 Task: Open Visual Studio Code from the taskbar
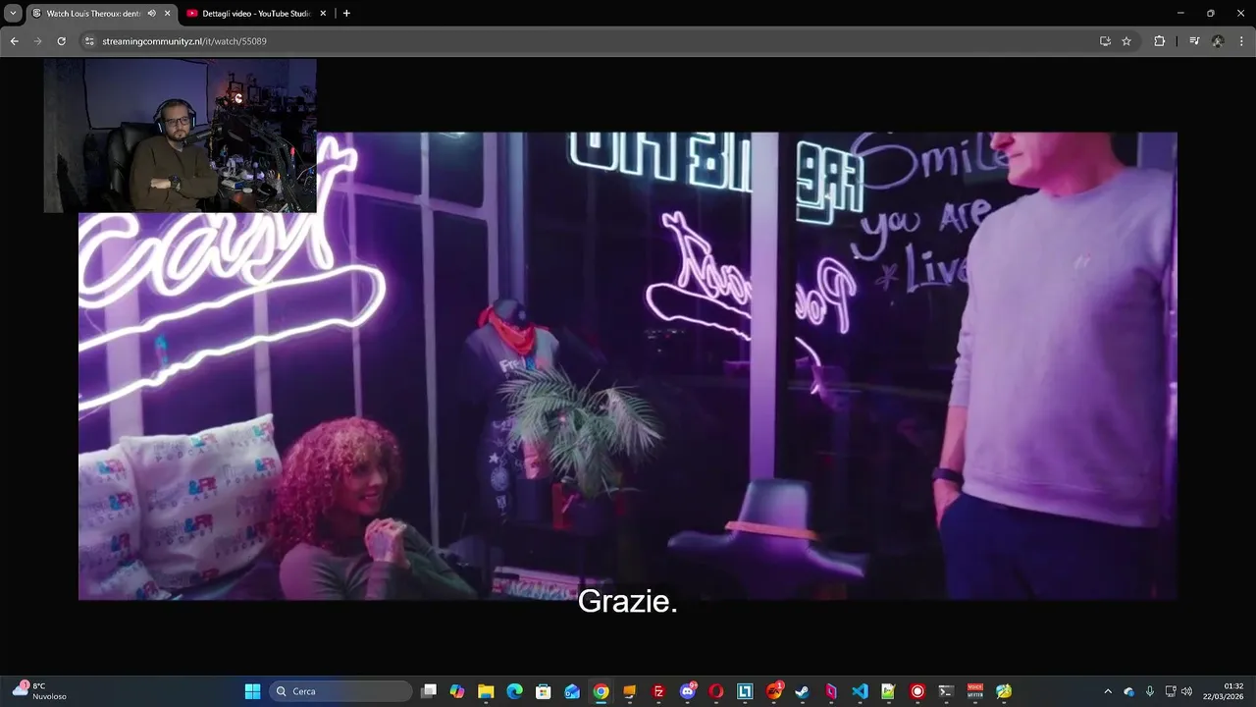(x=860, y=691)
